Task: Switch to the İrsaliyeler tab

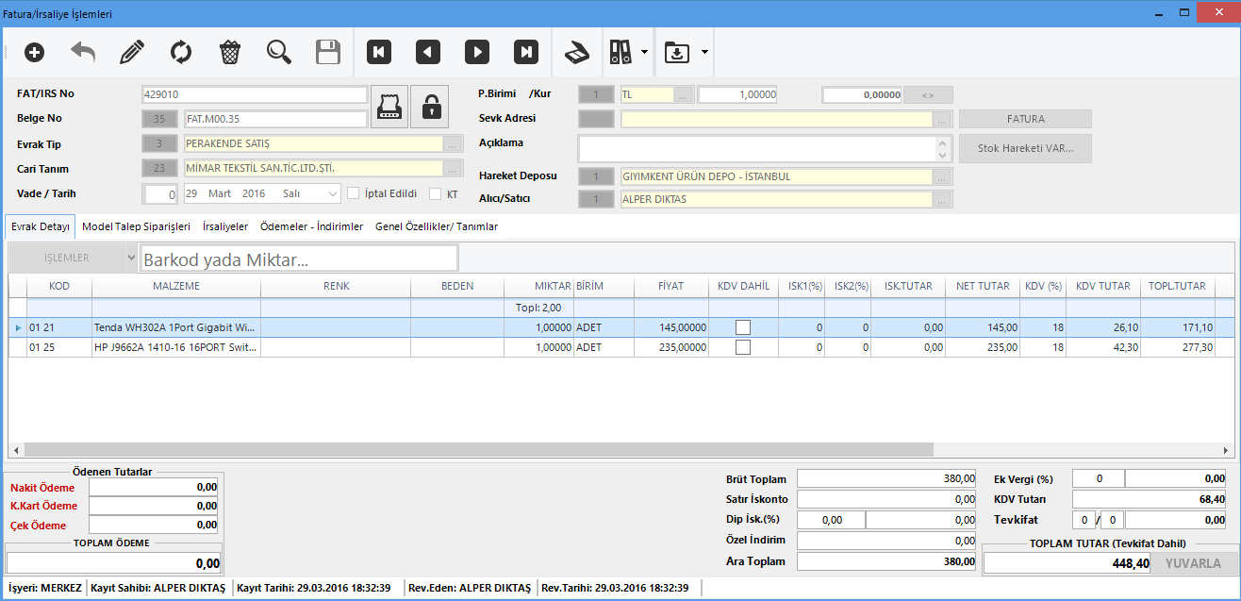Action: 225,226
